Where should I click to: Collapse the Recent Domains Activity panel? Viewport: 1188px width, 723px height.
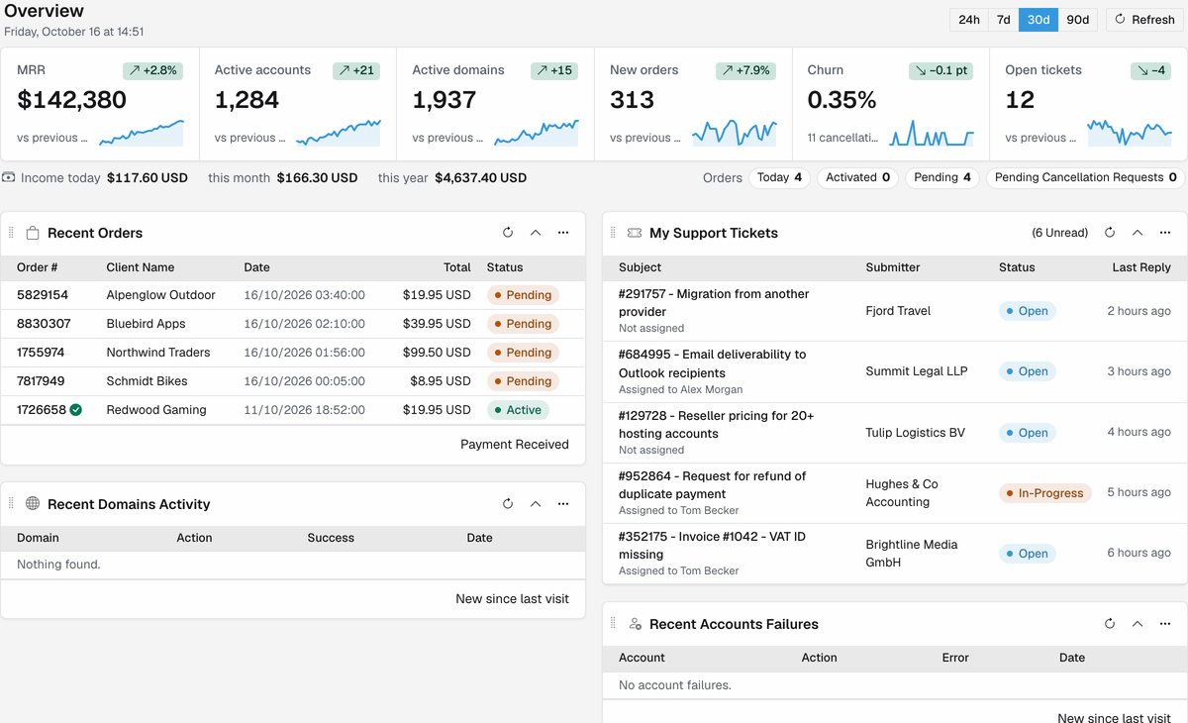click(536, 504)
